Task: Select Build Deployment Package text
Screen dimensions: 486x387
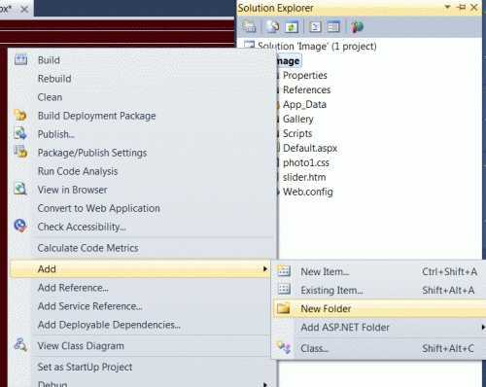Action: [x=97, y=116]
